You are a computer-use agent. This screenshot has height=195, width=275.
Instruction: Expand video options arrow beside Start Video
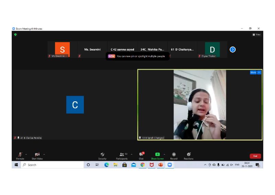pos(44,154)
